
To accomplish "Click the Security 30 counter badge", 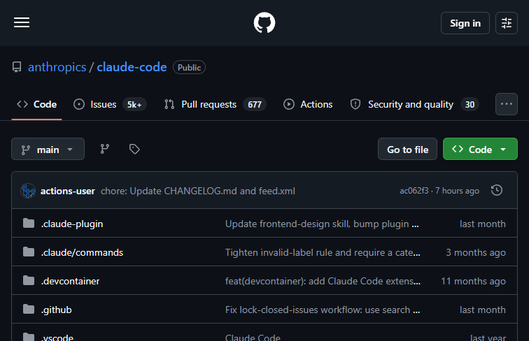I will (470, 104).
